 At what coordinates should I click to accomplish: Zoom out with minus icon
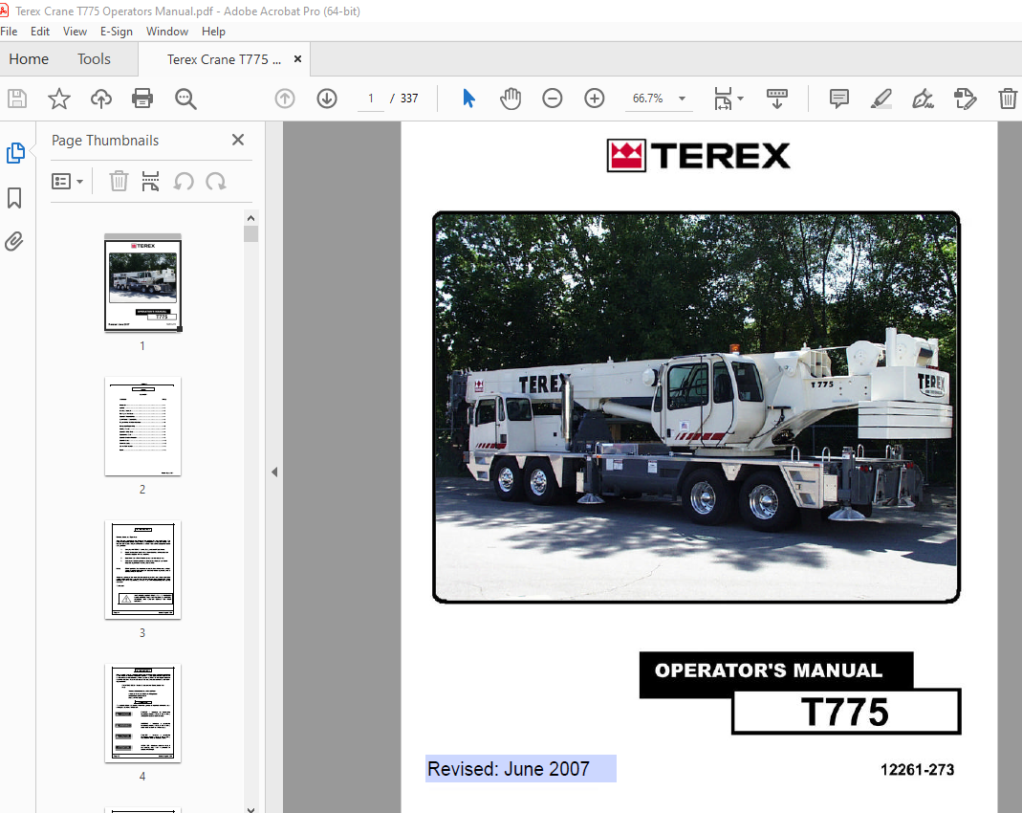(552, 99)
